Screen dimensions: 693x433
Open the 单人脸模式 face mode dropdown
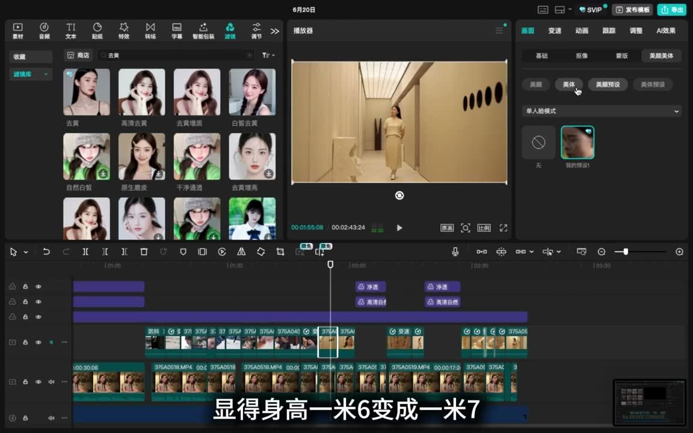click(602, 111)
